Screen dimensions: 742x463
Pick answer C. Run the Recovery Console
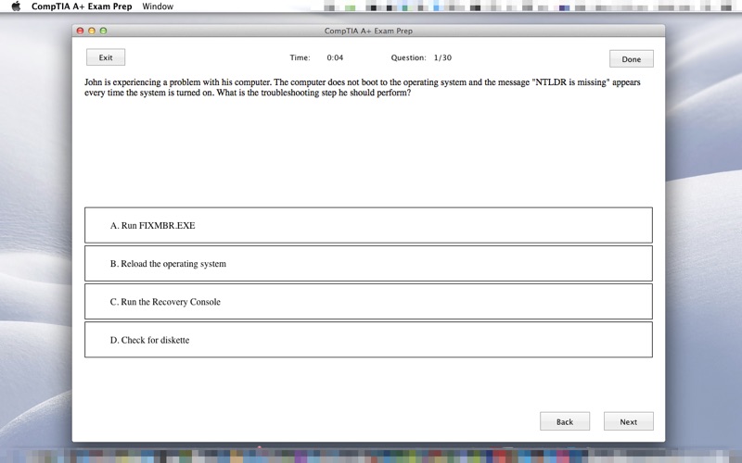(x=368, y=302)
